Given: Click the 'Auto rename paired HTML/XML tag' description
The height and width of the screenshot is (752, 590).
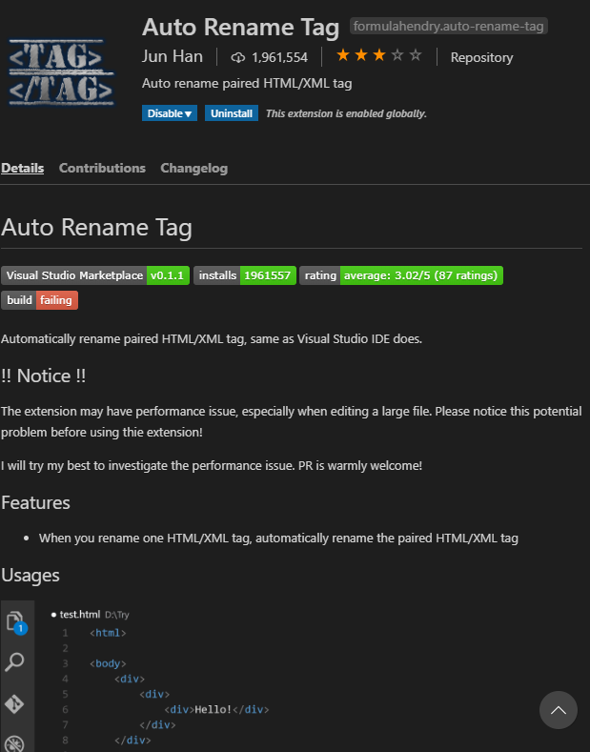Looking at the screenshot, I should point(247,84).
